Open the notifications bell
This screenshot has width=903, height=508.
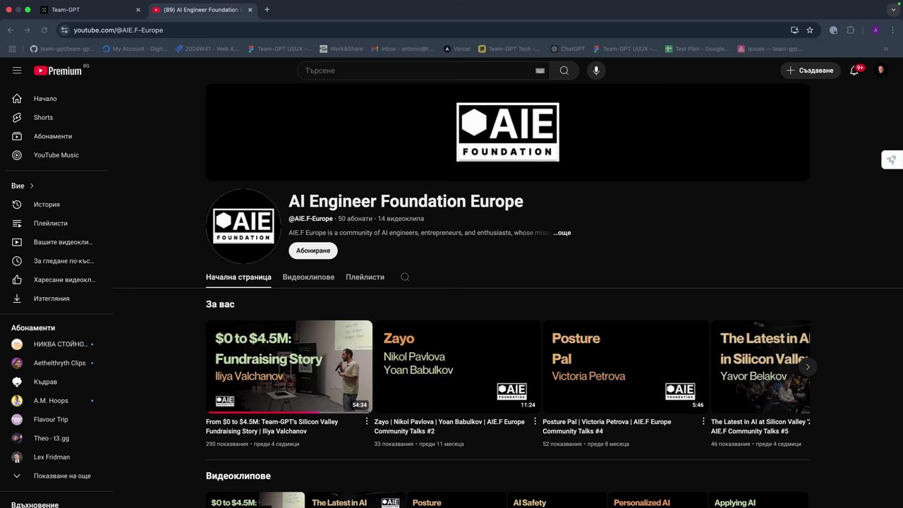[854, 71]
